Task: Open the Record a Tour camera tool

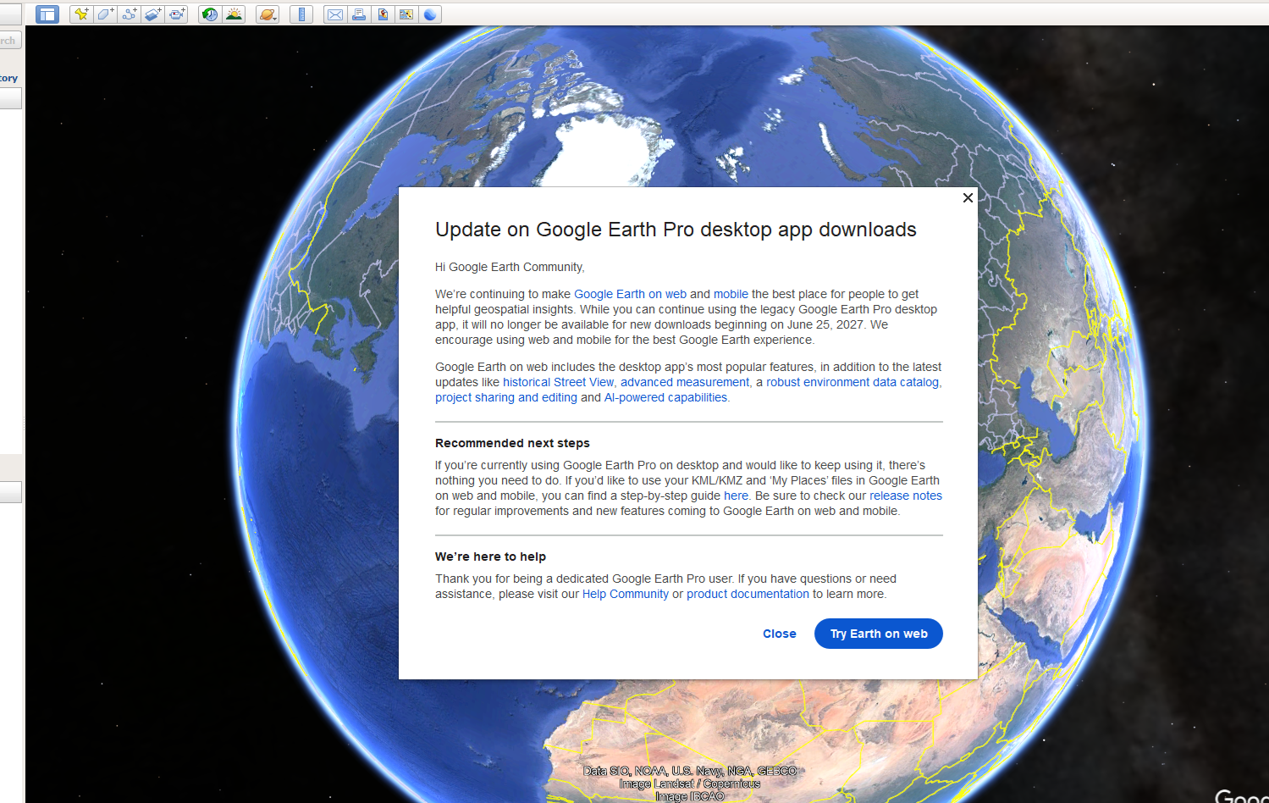Action: point(176,14)
